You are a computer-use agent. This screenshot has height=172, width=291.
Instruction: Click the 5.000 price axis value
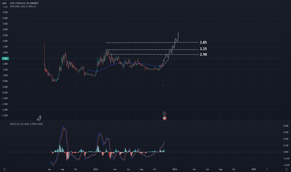tap(5, 29)
